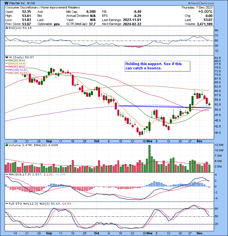
Task: Click the 'Wayfair Inc.' company name
Action: (x=17, y=3)
